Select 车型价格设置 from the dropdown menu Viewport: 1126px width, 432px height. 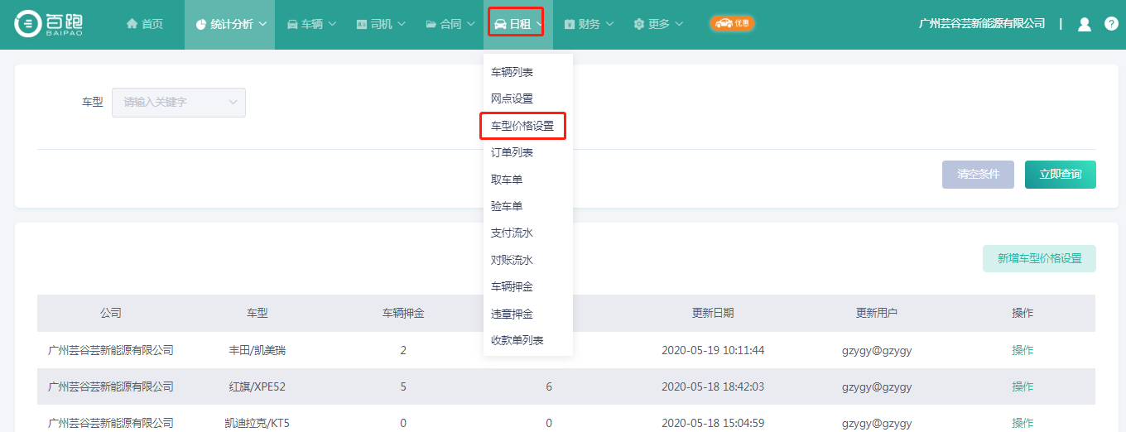pyautogui.click(x=522, y=126)
